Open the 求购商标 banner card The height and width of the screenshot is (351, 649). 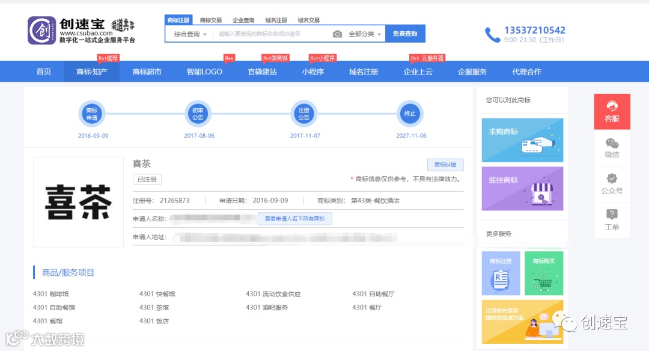pos(522,140)
